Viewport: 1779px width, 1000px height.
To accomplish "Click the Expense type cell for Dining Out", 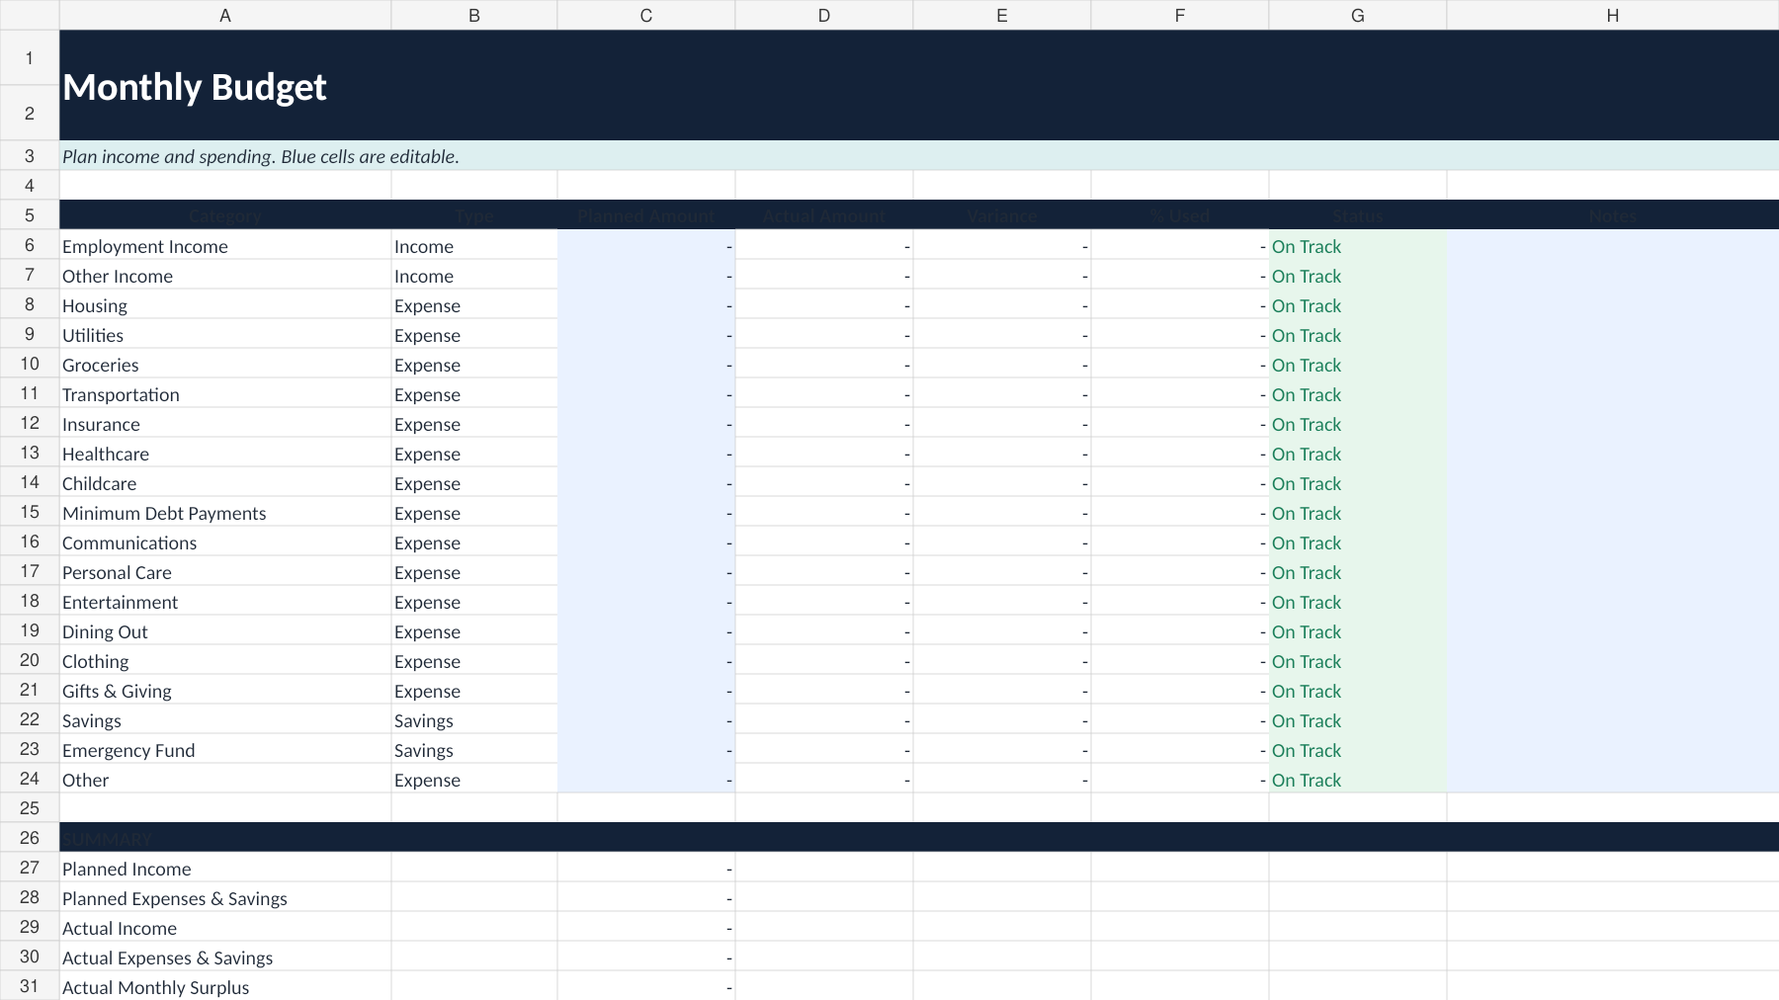I will tap(474, 630).
